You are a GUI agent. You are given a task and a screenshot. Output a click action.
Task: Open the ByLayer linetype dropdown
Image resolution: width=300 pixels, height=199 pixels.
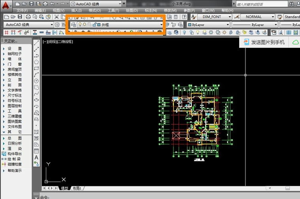click(x=275, y=25)
